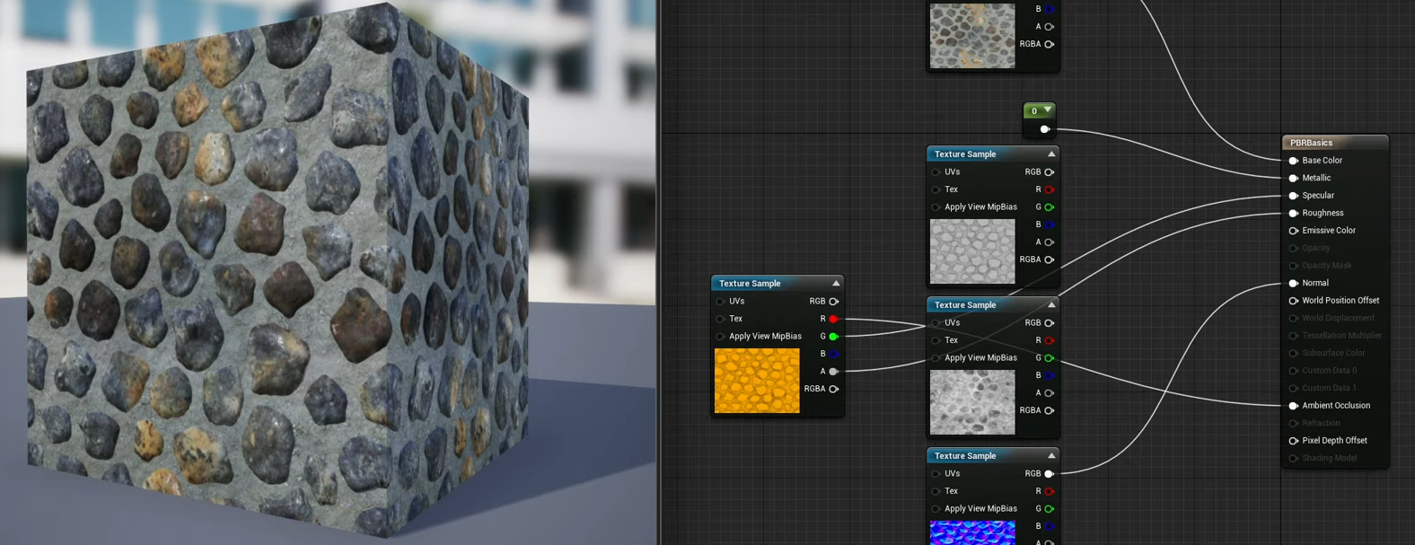Click the Tex input pin on the orange Texture Sample
Viewport: 1415px width, 545px height.
(720, 319)
